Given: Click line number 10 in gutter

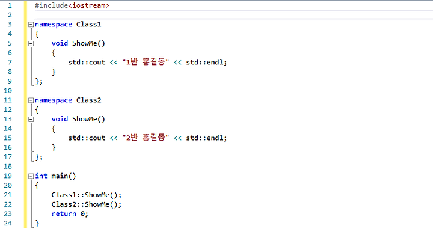Looking at the screenshot, I should (8, 91).
